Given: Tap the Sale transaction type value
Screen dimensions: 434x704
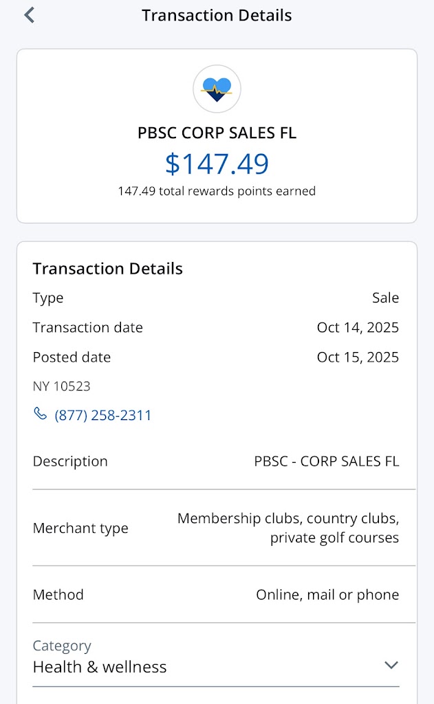Looking at the screenshot, I should coord(385,298).
